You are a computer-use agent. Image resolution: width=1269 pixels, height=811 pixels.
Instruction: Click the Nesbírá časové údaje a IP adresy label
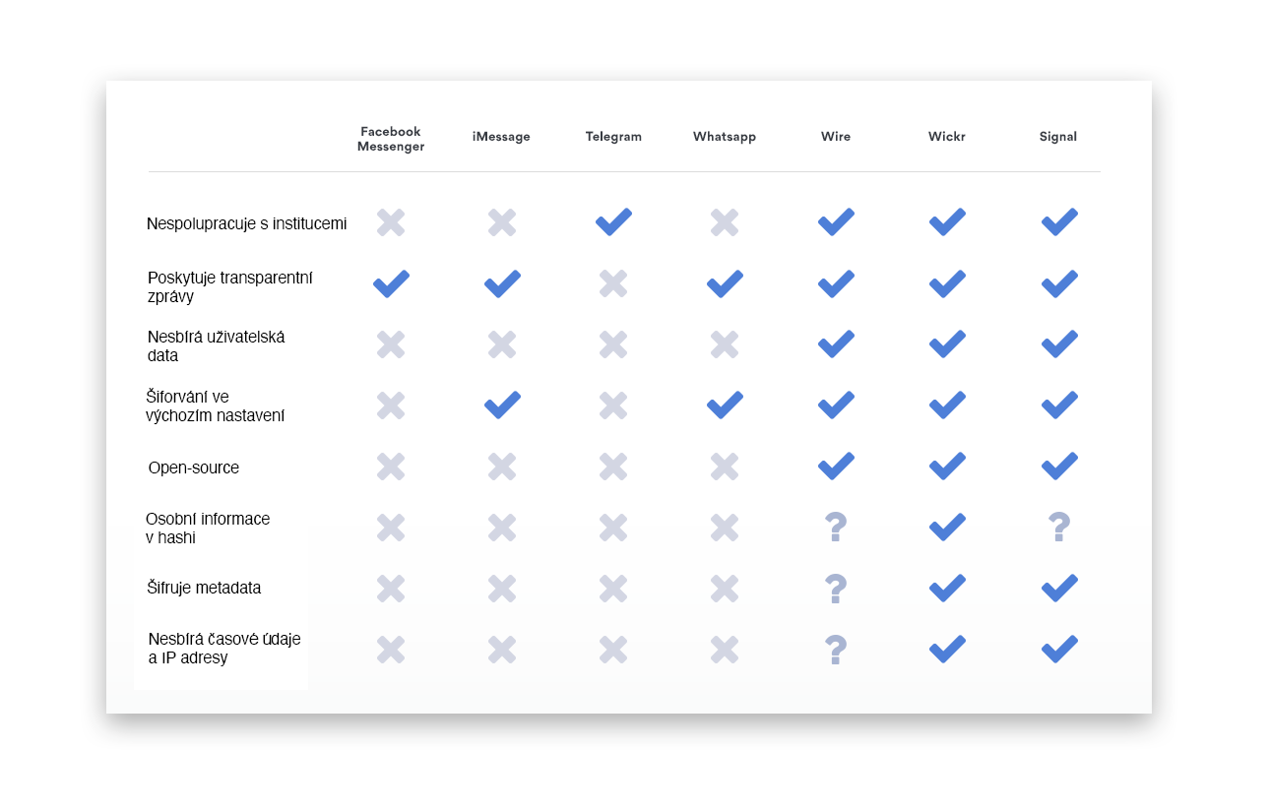click(x=224, y=648)
